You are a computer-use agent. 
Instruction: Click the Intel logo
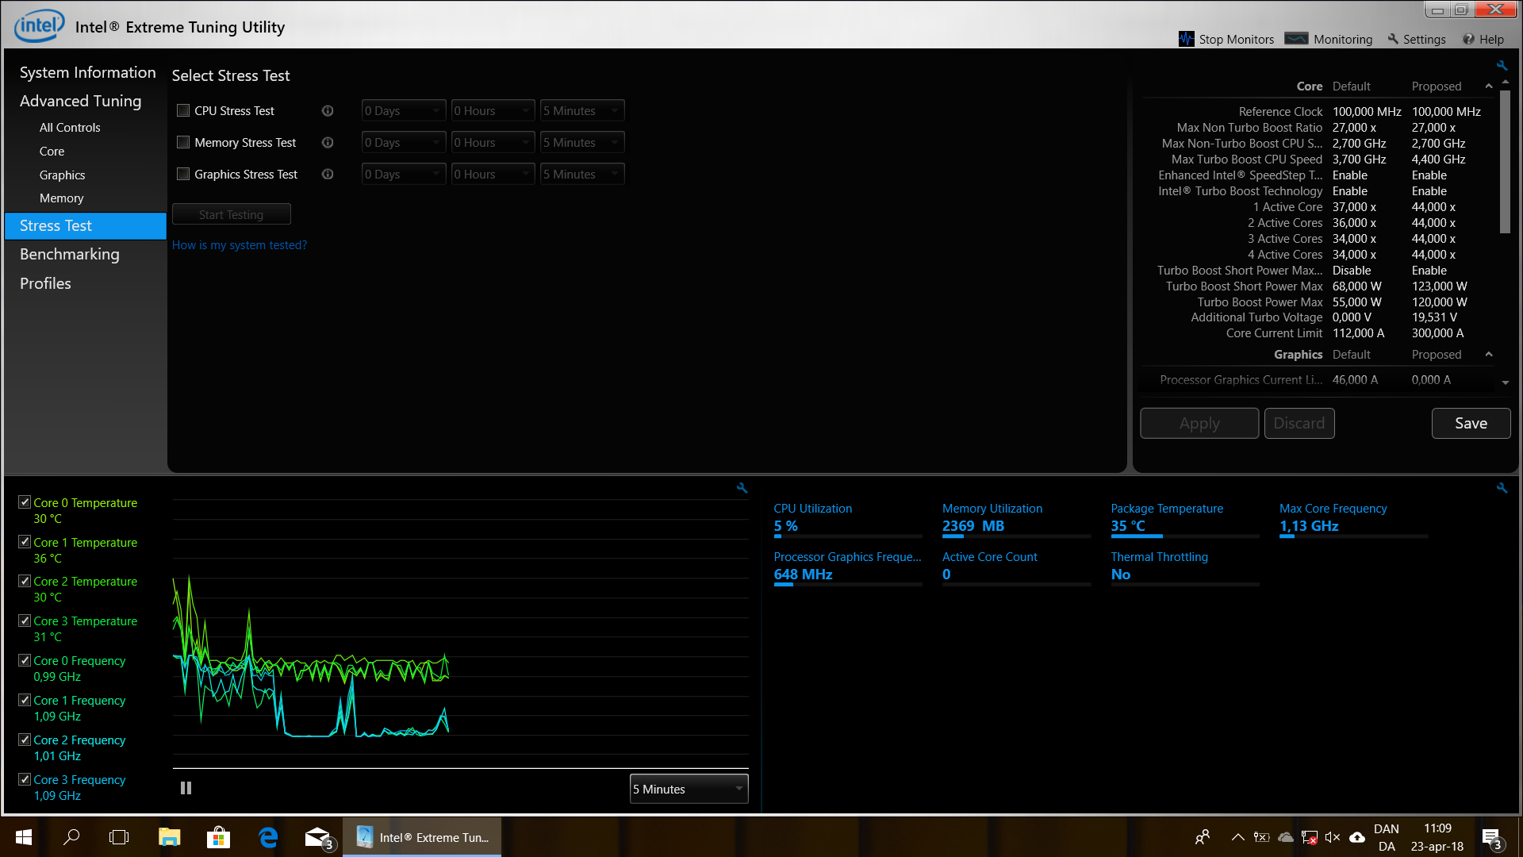pos(39,26)
